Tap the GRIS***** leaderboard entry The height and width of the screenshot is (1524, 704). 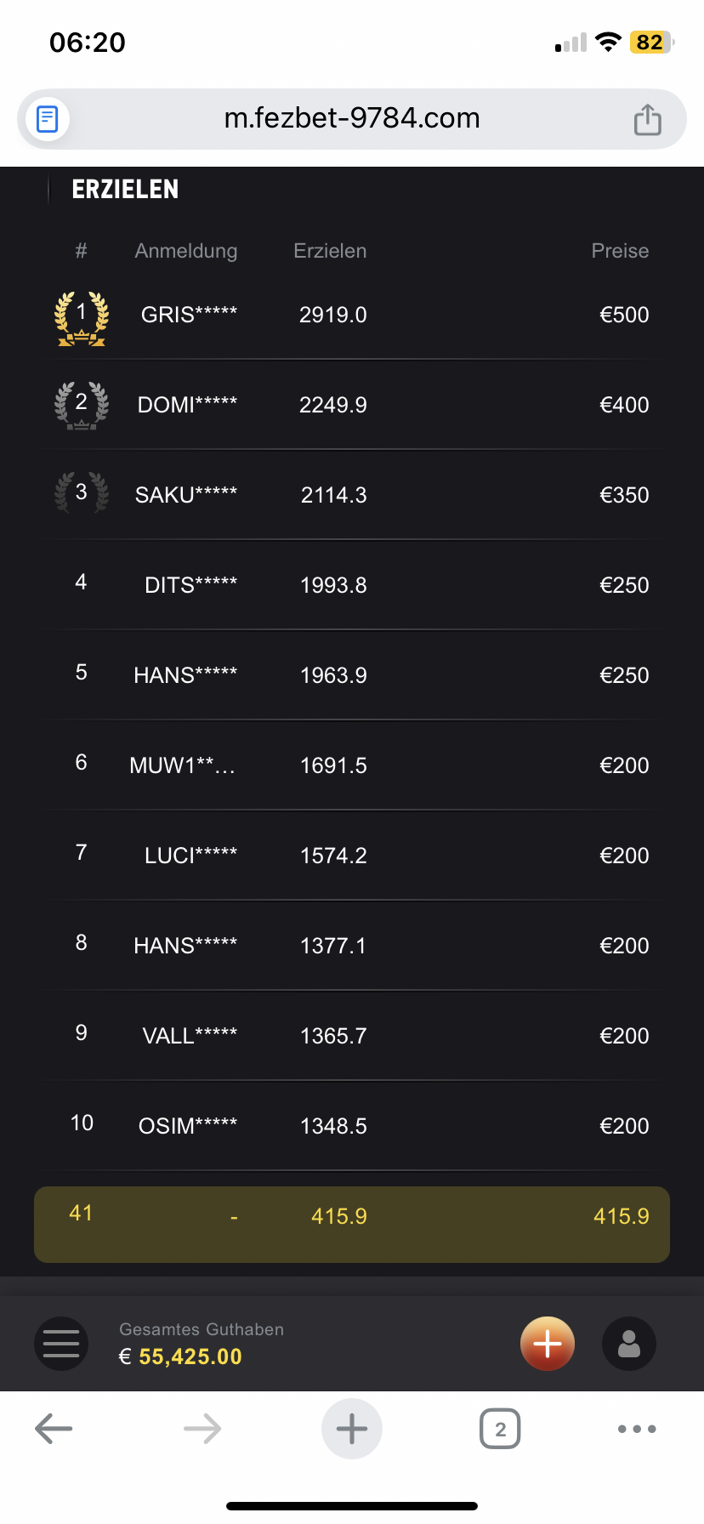[189, 315]
